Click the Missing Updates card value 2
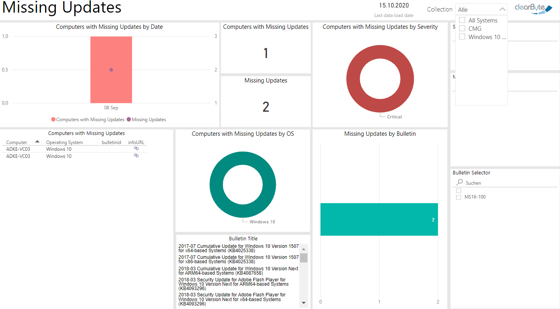This screenshot has height=309, width=560. 266,107
